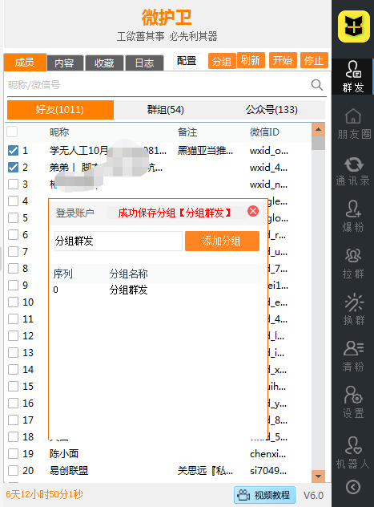Image resolution: width=374 pixels, height=507 pixels.
Task: Switch to the 成员 tab
Action: 25,62
